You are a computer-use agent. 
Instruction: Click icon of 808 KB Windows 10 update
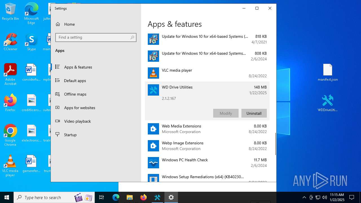point(153,56)
